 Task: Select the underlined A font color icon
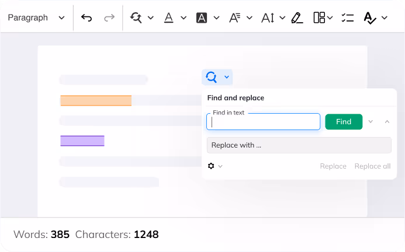[x=169, y=17]
